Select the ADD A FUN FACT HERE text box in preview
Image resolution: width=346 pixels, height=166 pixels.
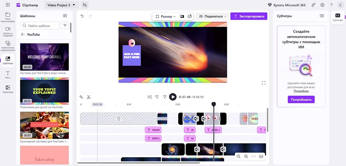click(x=132, y=56)
